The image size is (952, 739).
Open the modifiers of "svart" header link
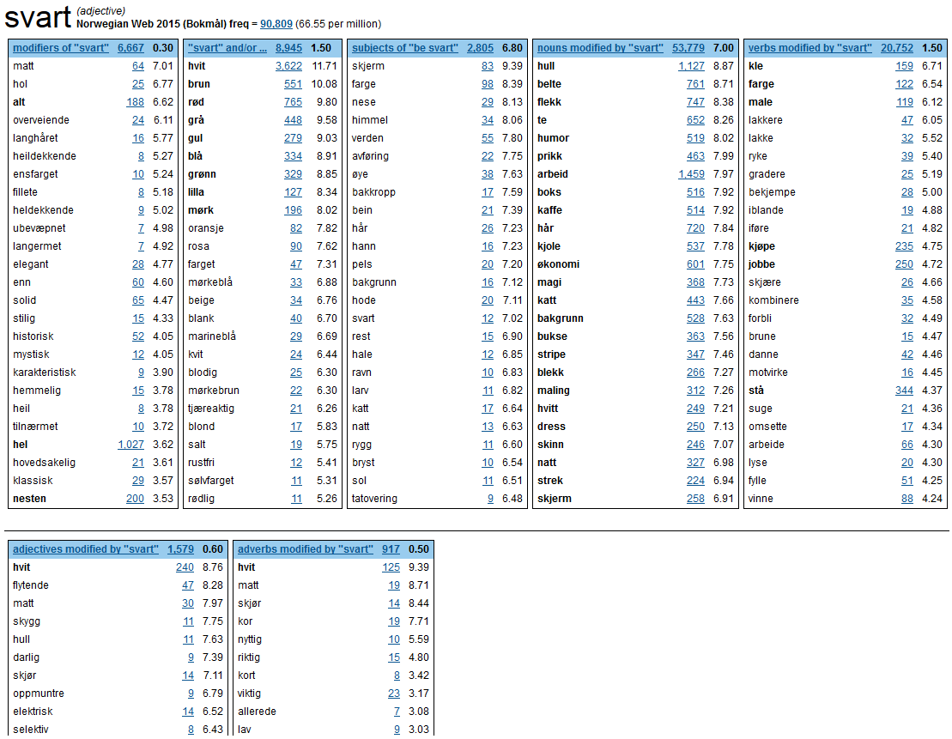[61, 48]
